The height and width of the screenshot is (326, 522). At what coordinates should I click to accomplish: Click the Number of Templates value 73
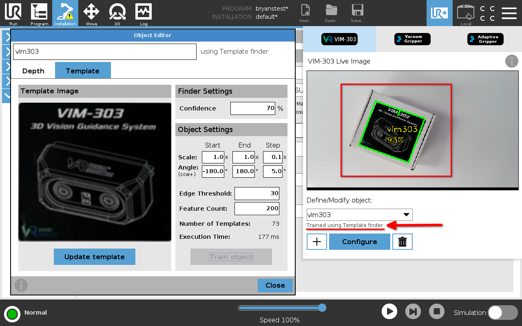pos(276,224)
